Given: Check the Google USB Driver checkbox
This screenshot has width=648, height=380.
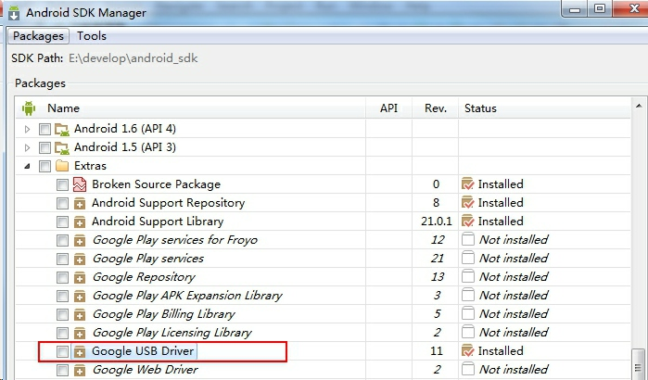Looking at the screenshot, I should tap(62, 351).
